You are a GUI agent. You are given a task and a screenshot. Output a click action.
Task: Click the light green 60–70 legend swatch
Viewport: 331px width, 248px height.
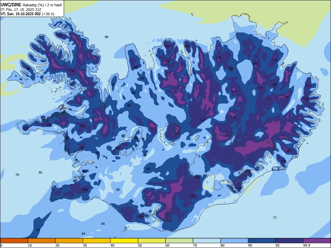click(x=179, y=241)
